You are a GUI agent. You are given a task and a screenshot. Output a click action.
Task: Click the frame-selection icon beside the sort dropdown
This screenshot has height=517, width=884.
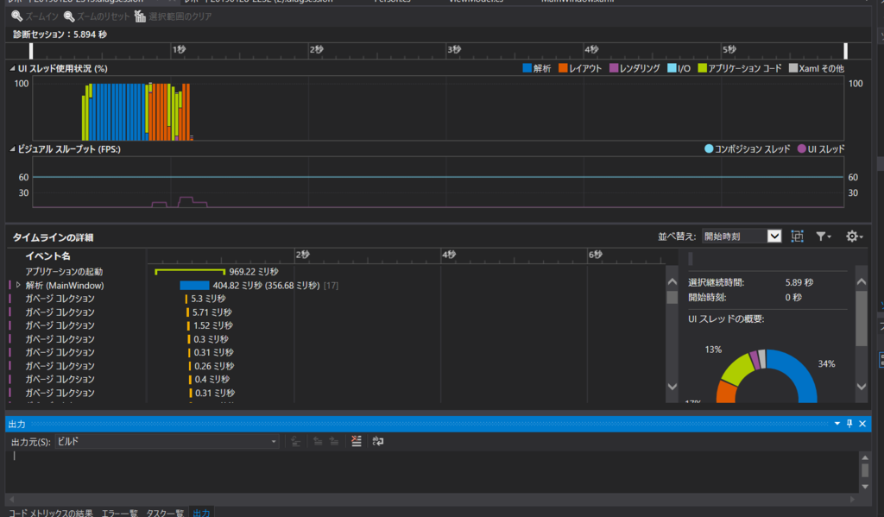pos(797,236)
